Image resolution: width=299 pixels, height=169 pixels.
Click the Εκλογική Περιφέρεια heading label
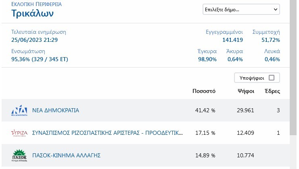pyautogui.click(x=36, y=4)
